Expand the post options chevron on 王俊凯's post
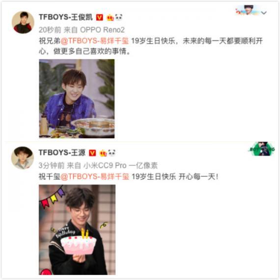The height and width of the screenshot is (280, 280). [264, 13]
